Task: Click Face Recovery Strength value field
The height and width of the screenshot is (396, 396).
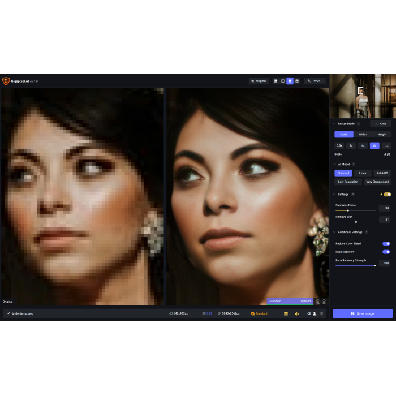Action: [385, 263]
